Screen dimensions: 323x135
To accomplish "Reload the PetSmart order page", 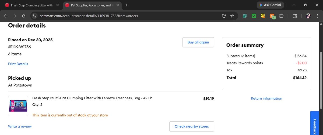I will click(24, 16).
